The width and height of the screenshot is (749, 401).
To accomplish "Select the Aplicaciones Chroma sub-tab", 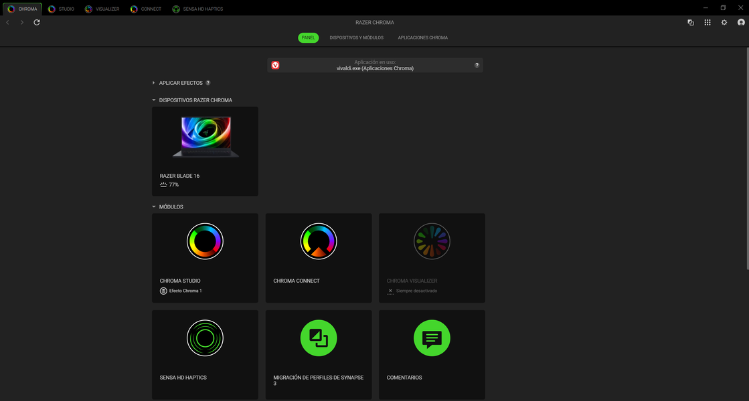I will coord(423,37).
